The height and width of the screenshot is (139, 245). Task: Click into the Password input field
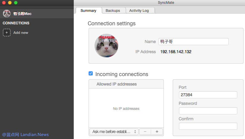tap(208, 111)
